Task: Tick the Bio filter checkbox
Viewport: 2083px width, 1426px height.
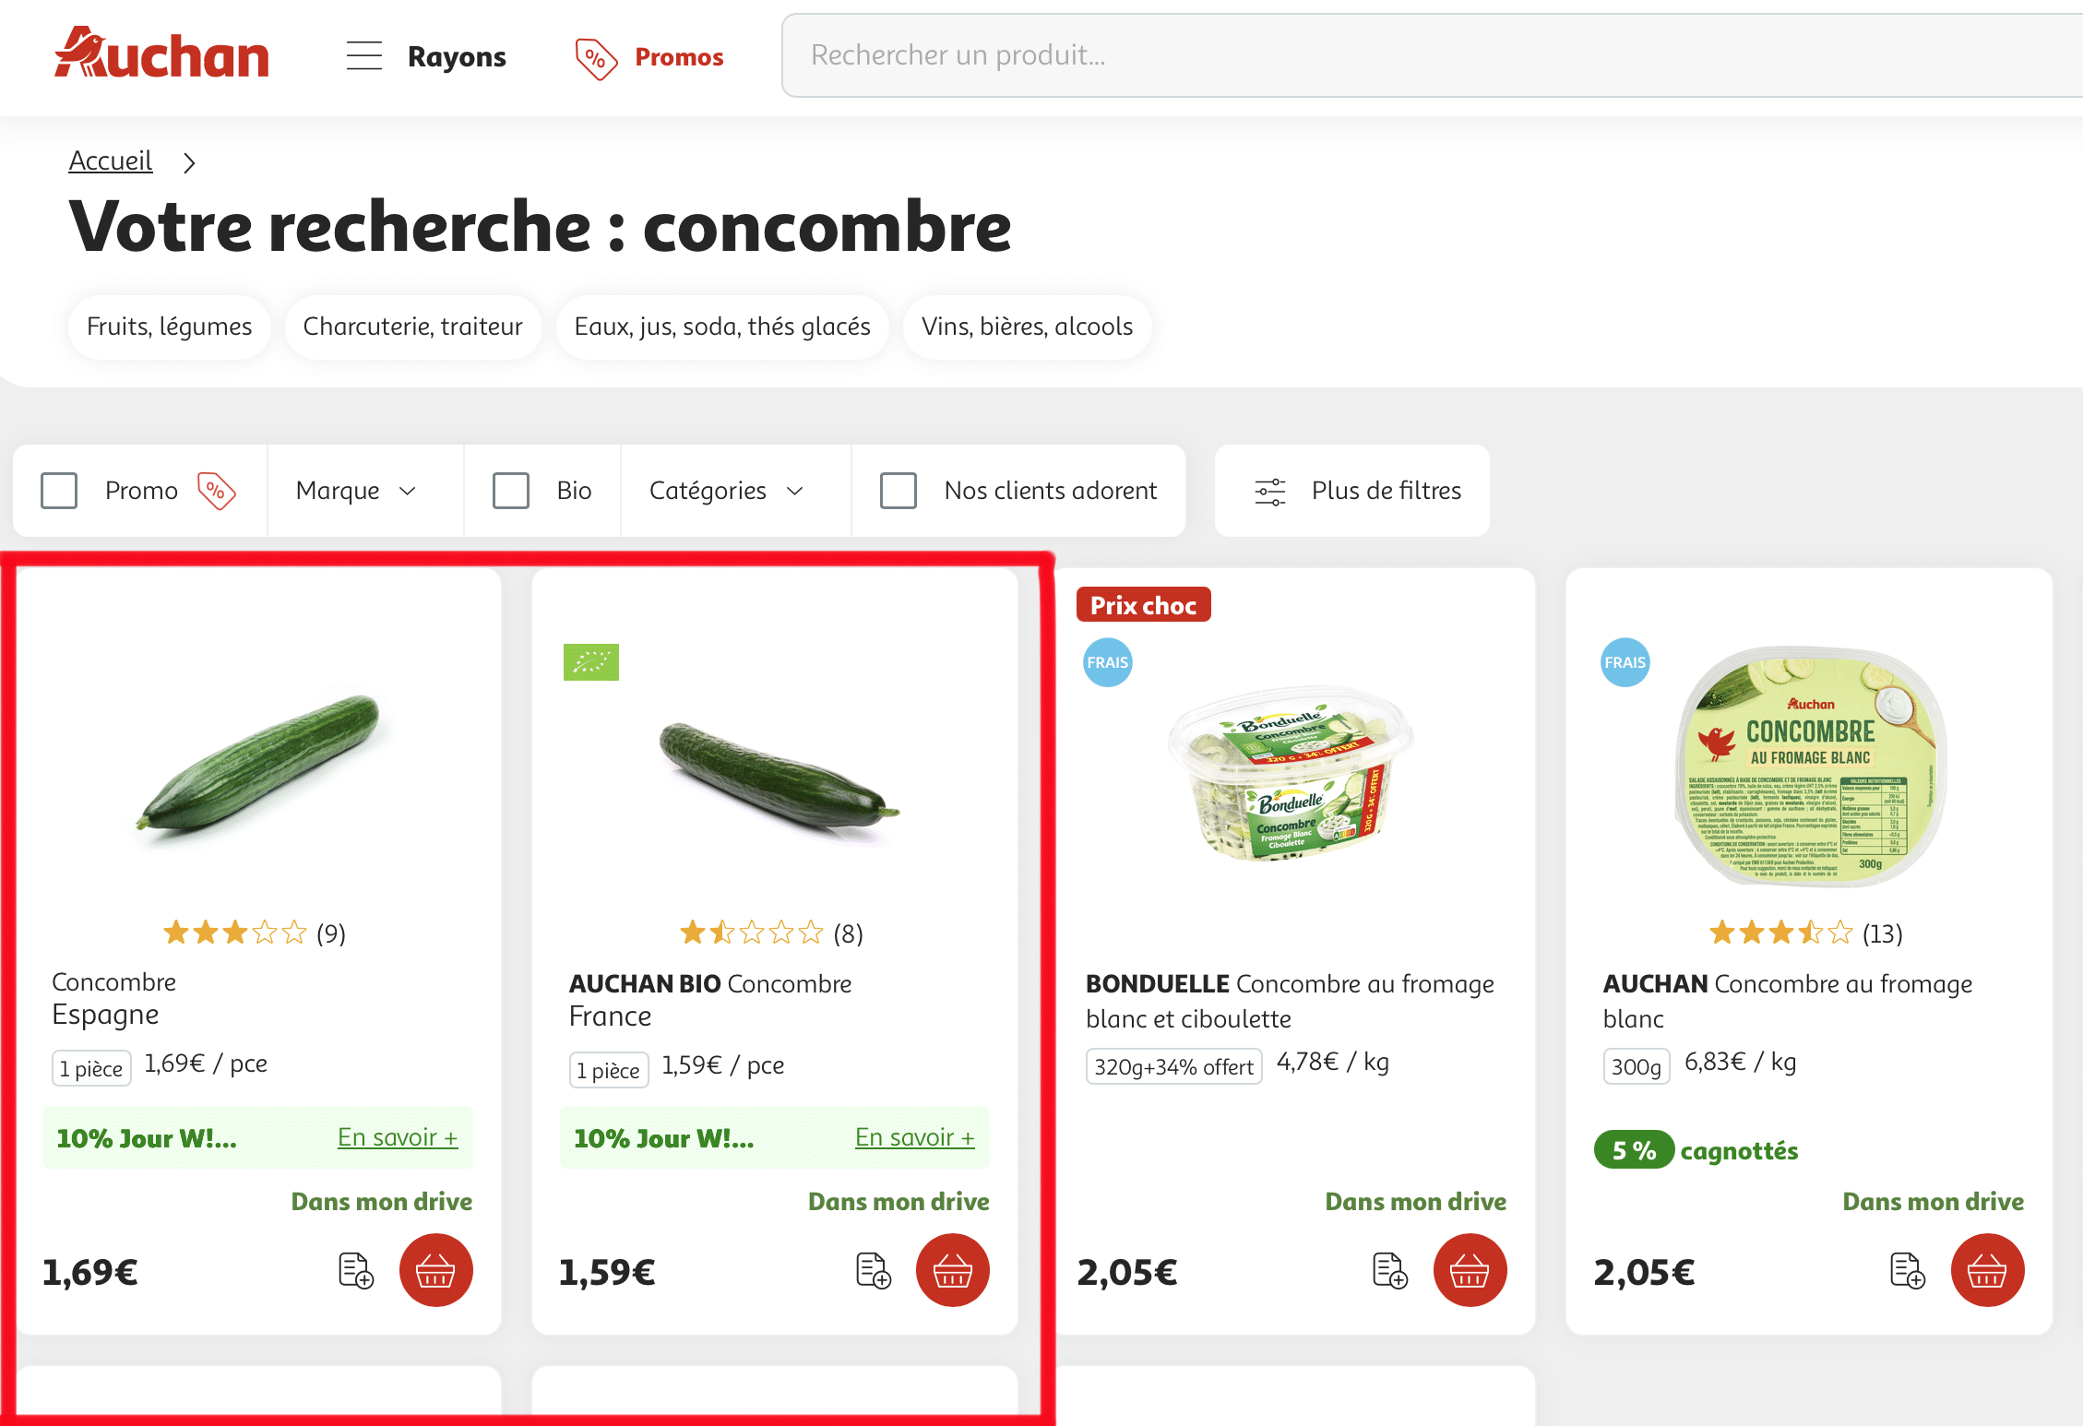Action: click(511, 491)
